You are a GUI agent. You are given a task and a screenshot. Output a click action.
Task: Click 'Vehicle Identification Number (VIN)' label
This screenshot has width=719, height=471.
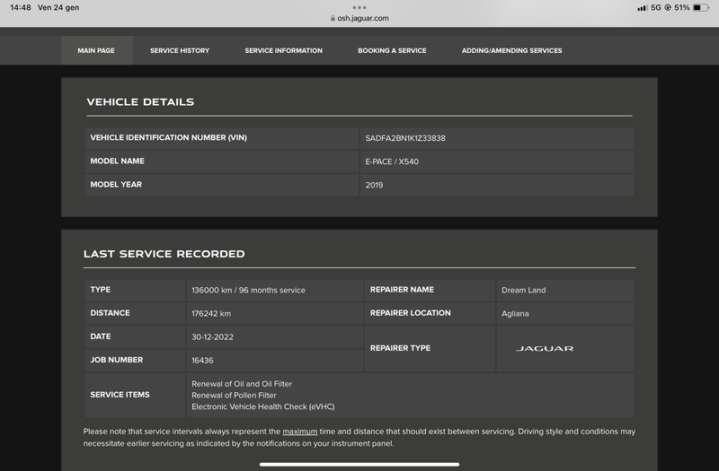[168, 137]
